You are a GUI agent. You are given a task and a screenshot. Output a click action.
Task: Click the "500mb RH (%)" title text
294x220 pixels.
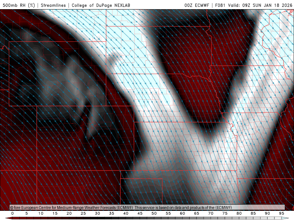[19, 5]
